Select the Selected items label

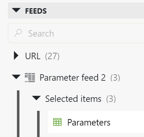73,99
